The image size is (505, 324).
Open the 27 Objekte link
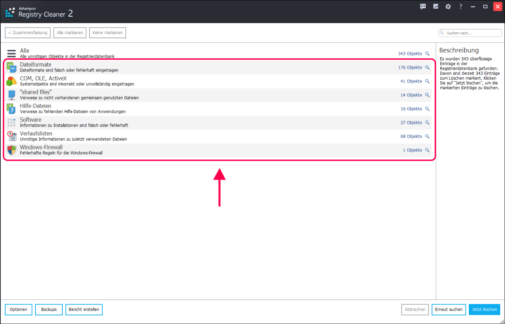tap(411, 123)
